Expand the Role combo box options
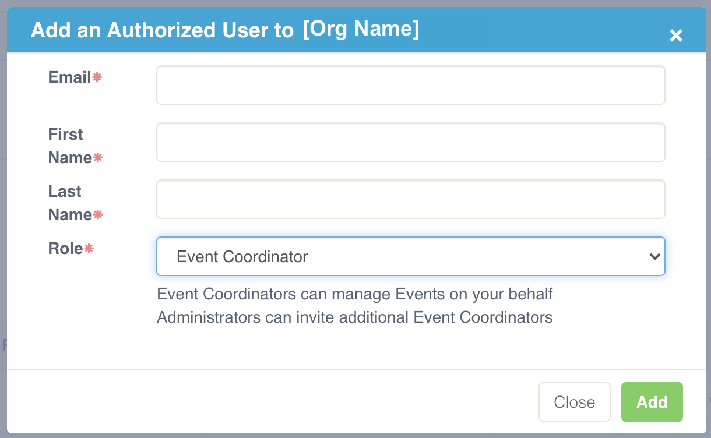This screenshot has height=438, width=711. point(411,256)
